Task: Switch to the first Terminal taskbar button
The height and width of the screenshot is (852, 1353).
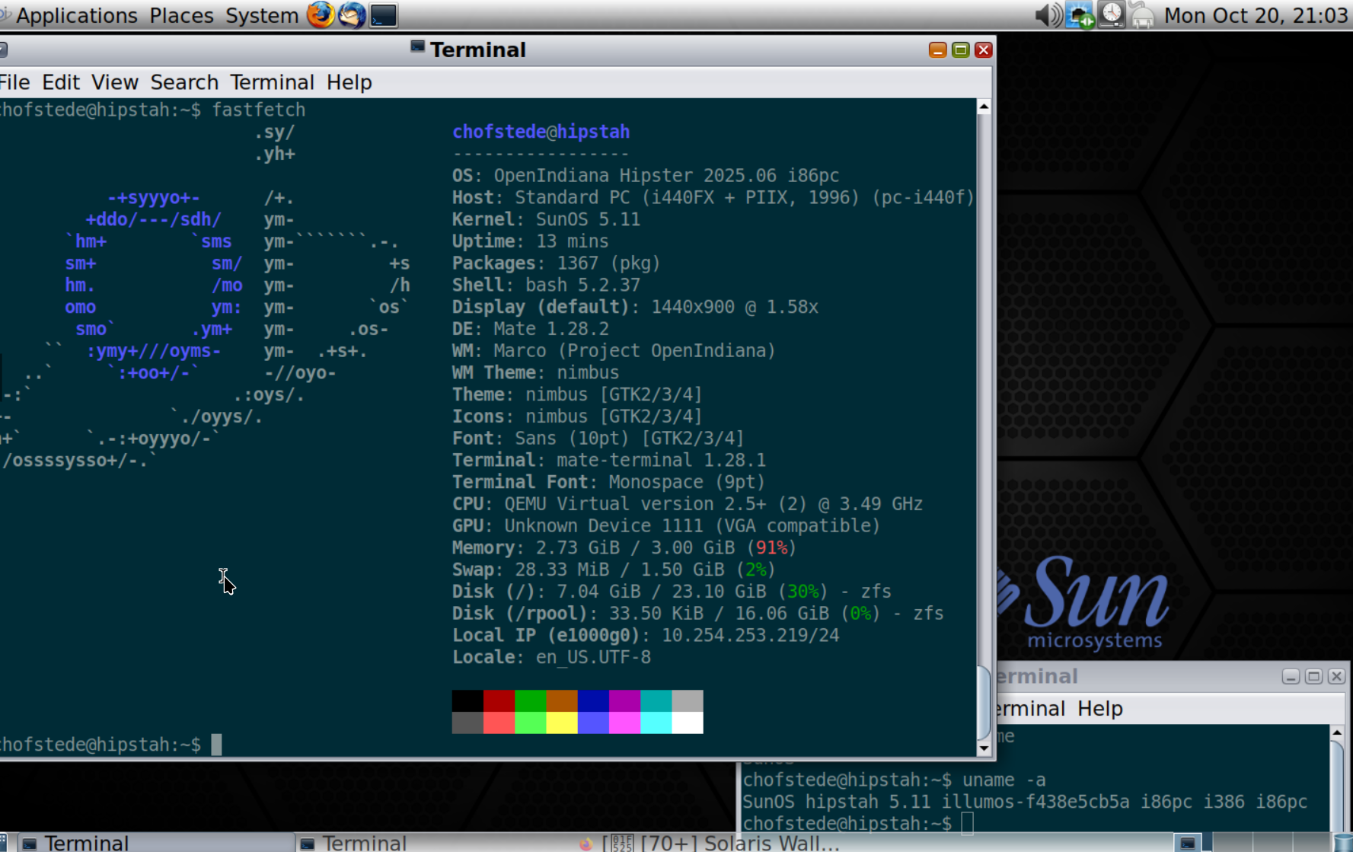Action: tap(154, 843)
